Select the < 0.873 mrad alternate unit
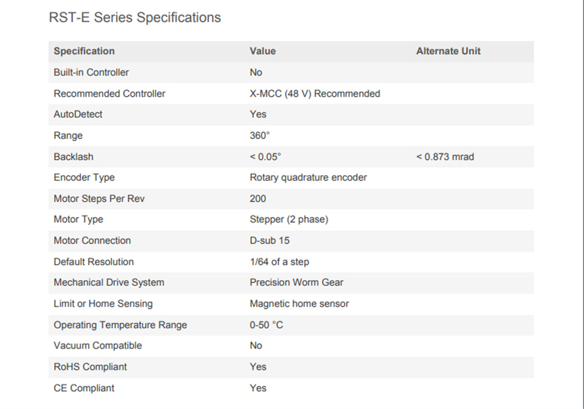 pos(445,157)
